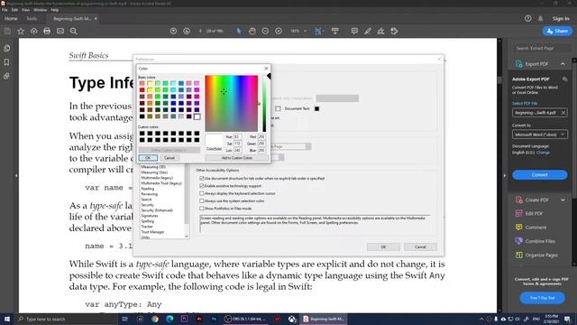The width and height of the screenshot is (577, 325).
Task: Click the email envelope icon
Action: click(x=60, y=32)
